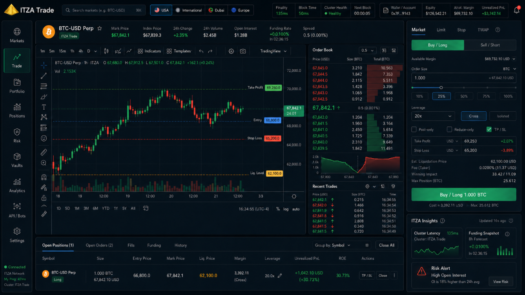Enable the Post-only checkbox

click(x=414, y=129)
